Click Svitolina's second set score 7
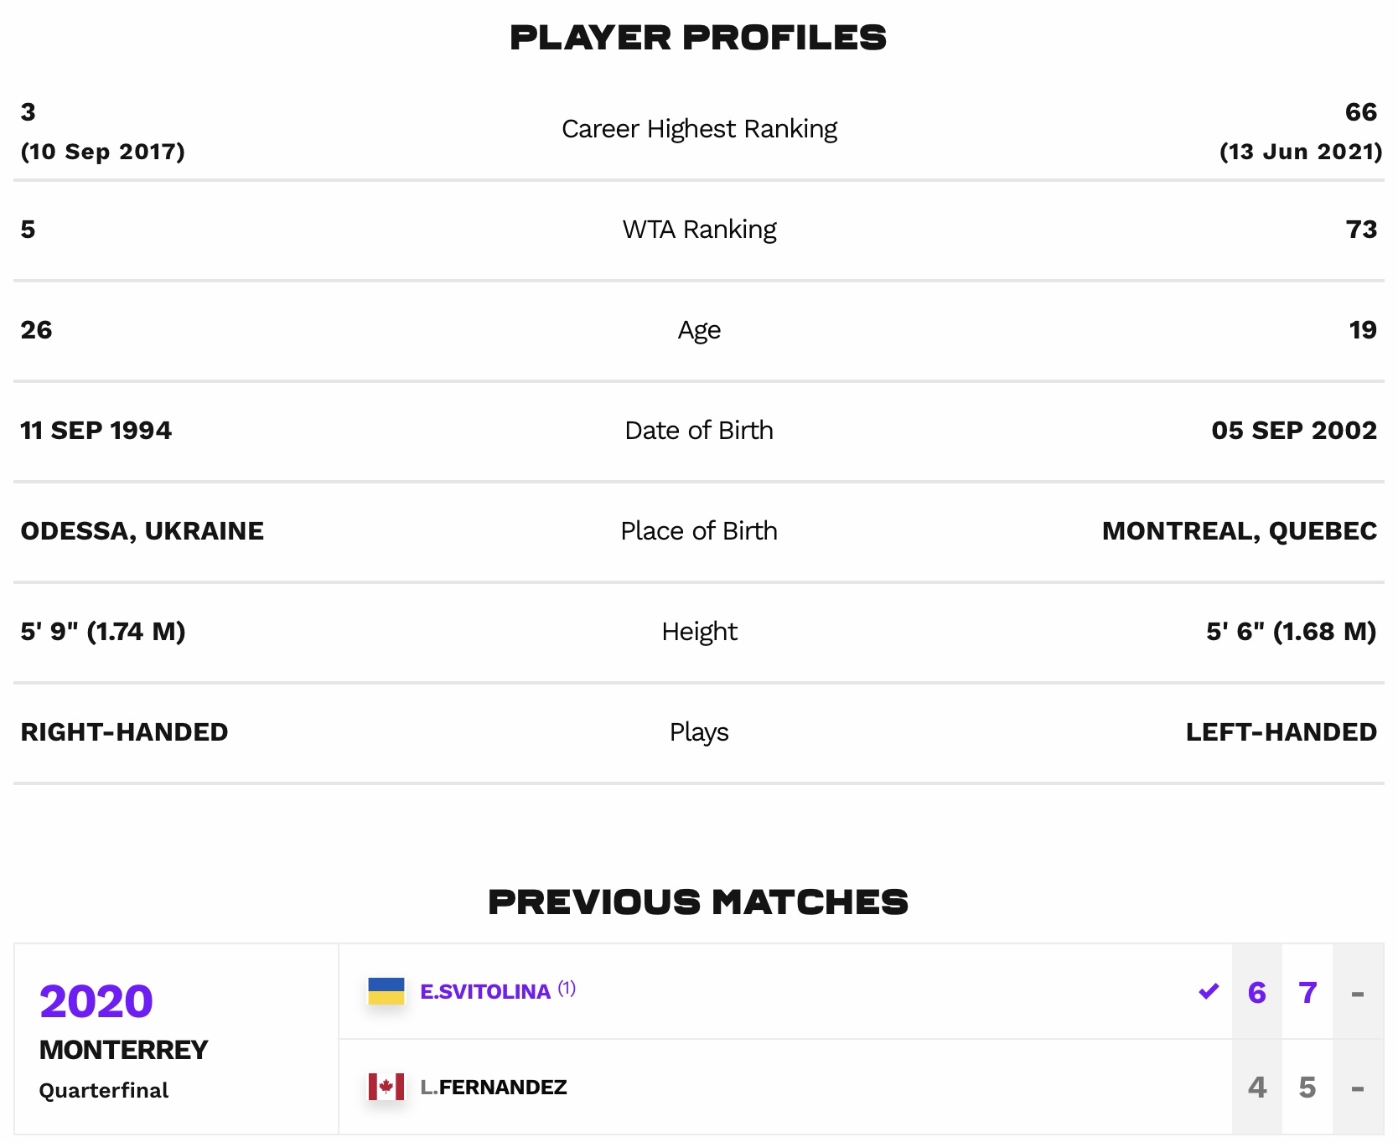This screenshot has height=1142, width=1398. (x=1307, y=993)
